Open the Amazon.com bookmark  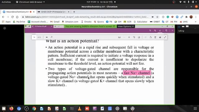pos(70,22)
